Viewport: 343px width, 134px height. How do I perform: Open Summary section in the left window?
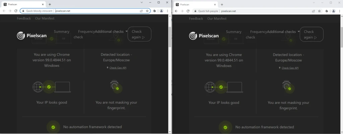click(x=62, y=31)
